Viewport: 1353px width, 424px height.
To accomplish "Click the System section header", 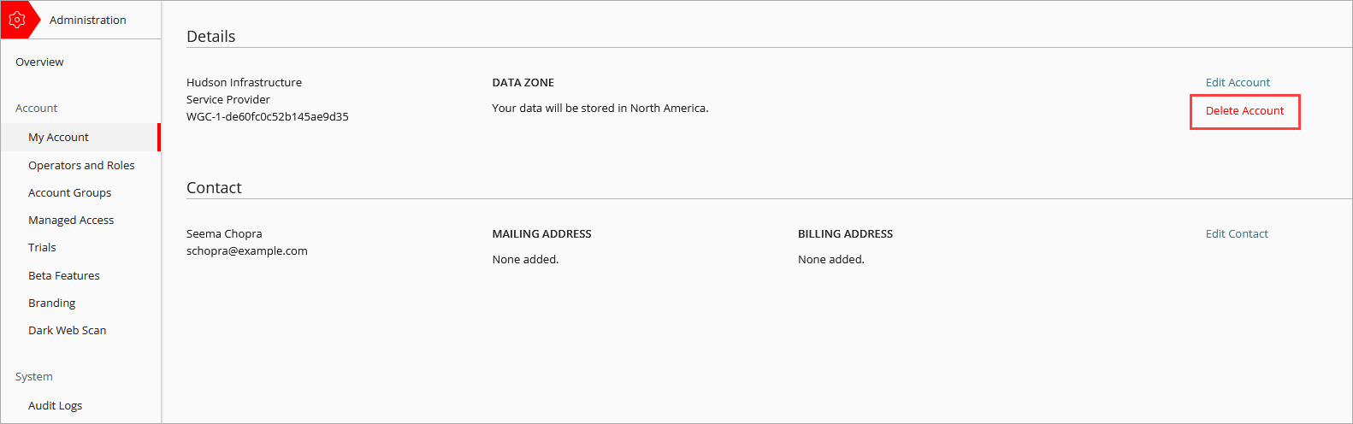I will click(33, 377).
